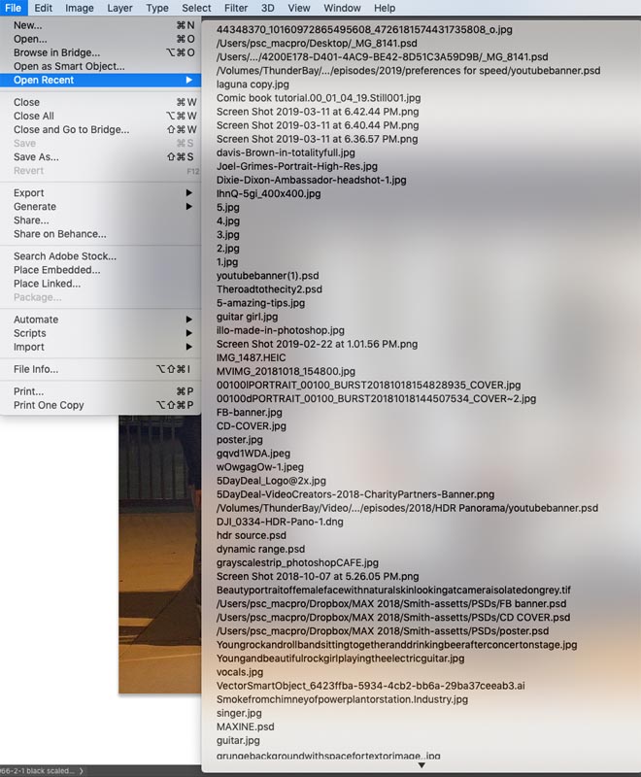Open recent file 5.jpg
Viewport: 641px width, 777px height.
click(x=228, y=208)
